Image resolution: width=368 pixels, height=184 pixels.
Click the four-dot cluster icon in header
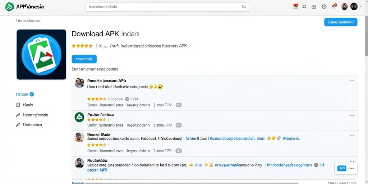(x=304, y=6)
